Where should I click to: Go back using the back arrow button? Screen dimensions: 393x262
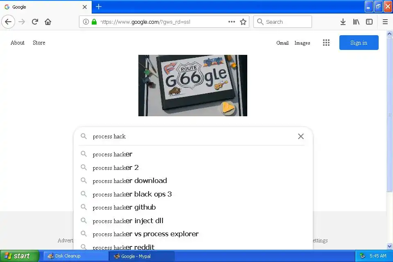point(8,22)
